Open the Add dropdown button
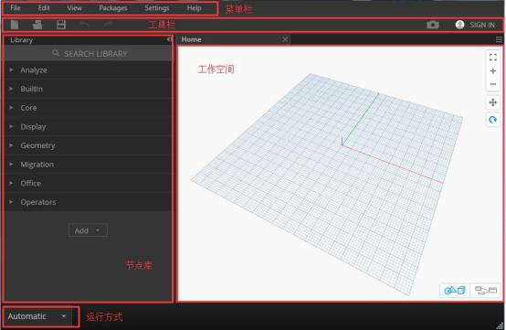The width and height of the screenshot is (506, 330). [88, 230]
